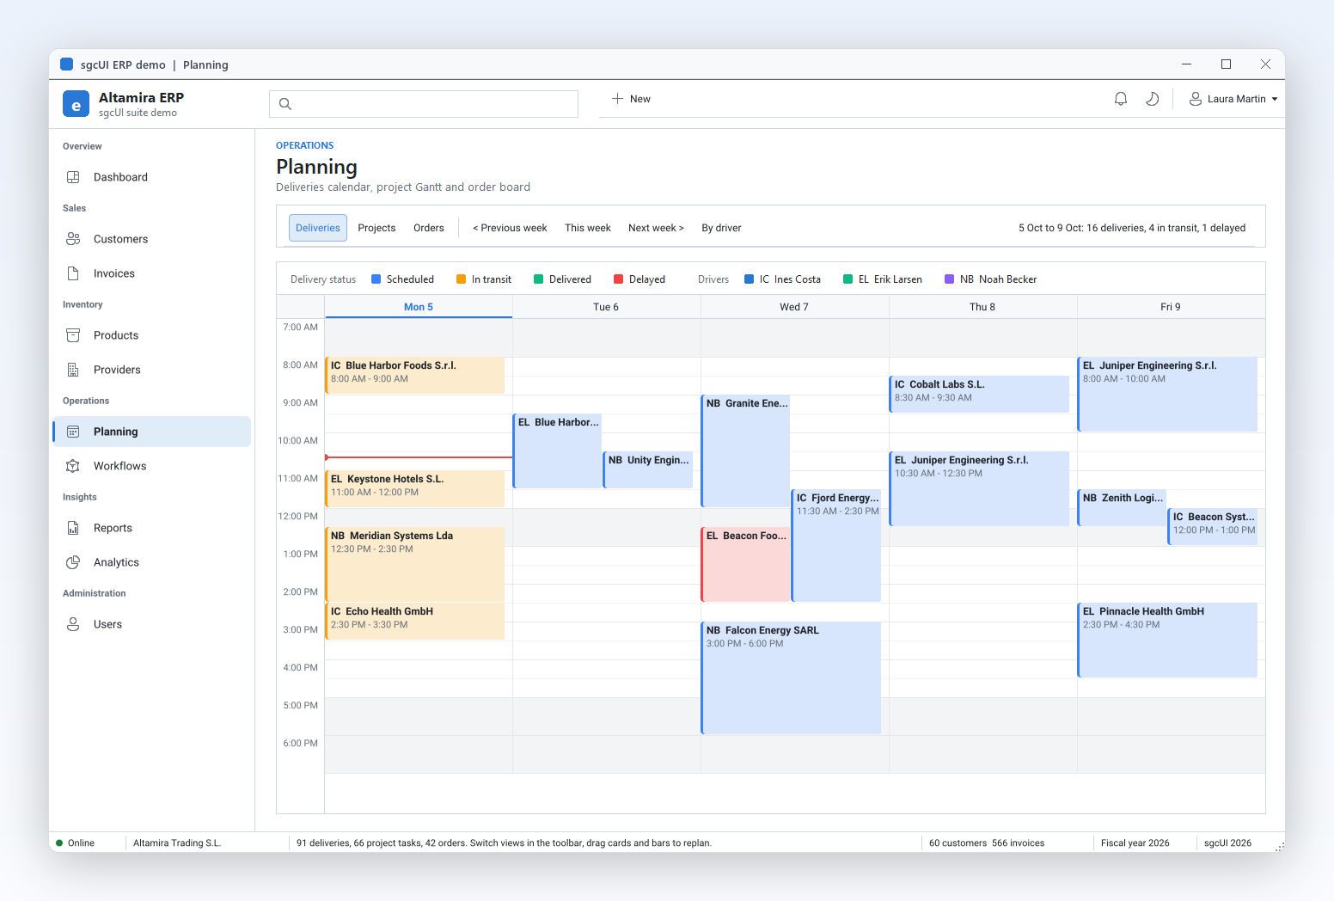The height and width of the screenshot is (901, 1334).
Task: Switch to the Projects tab
Action: click(x=376, y=228)
